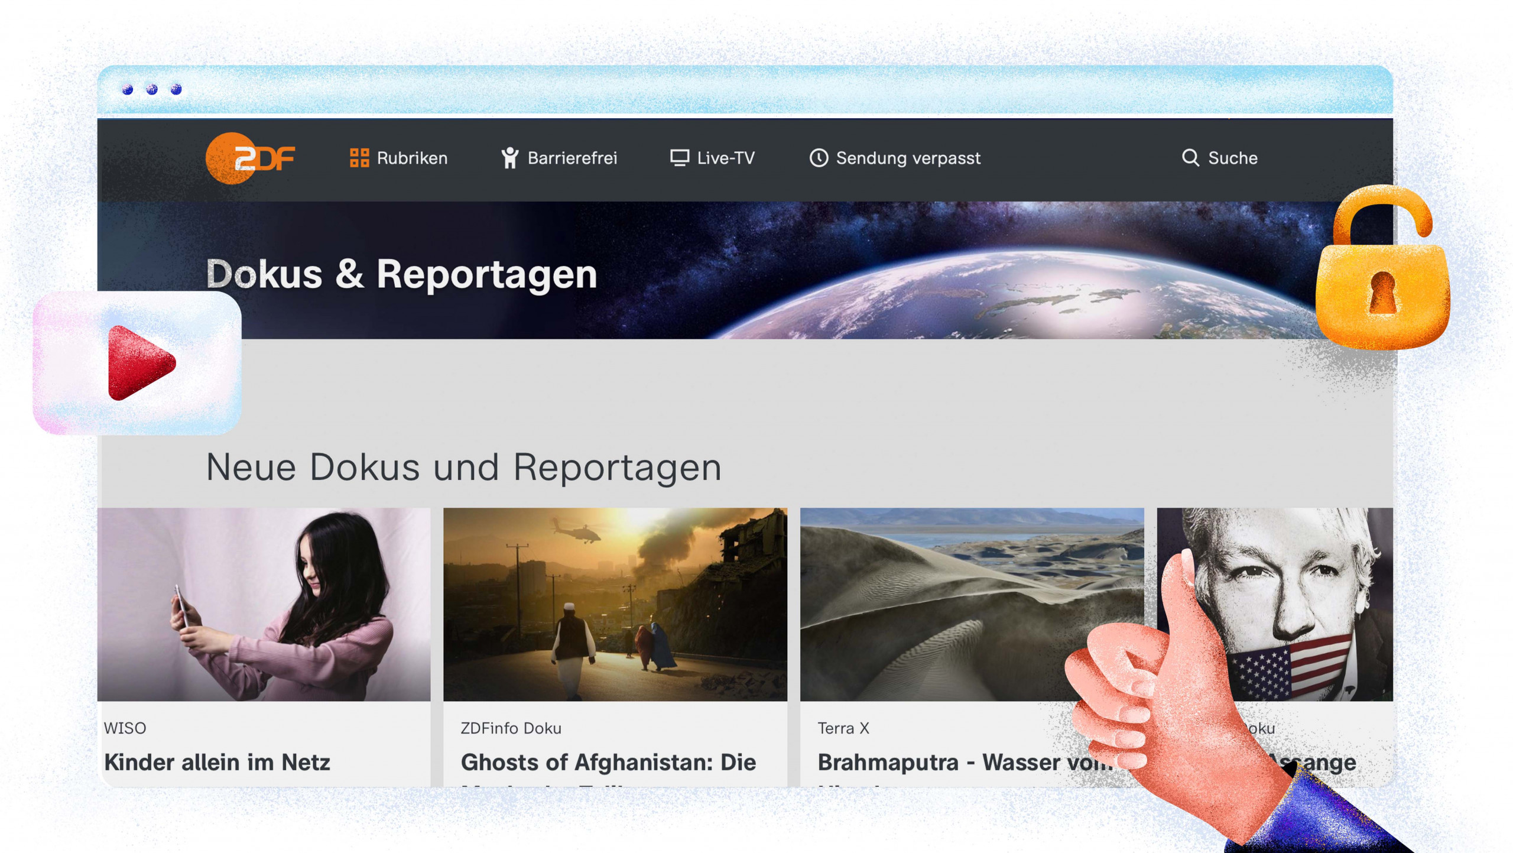
Task: Click the Barrierefrei accessibility figure icon
Action: pos(509,158)
